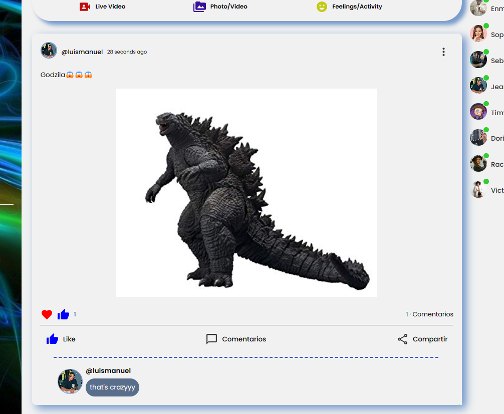Select the online contact avatar beside 'Rac'
Viewport: 504px width, 414px height.
click(478, 163)
